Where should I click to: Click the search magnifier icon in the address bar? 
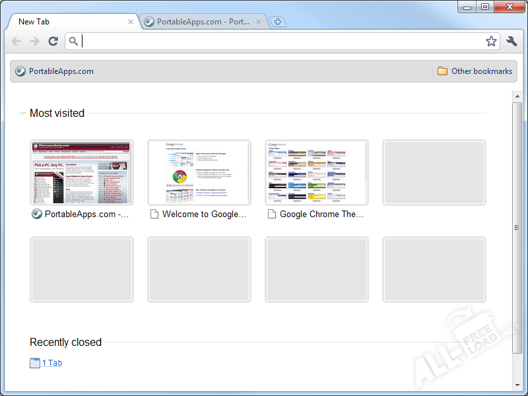click(x=74, y=42)
